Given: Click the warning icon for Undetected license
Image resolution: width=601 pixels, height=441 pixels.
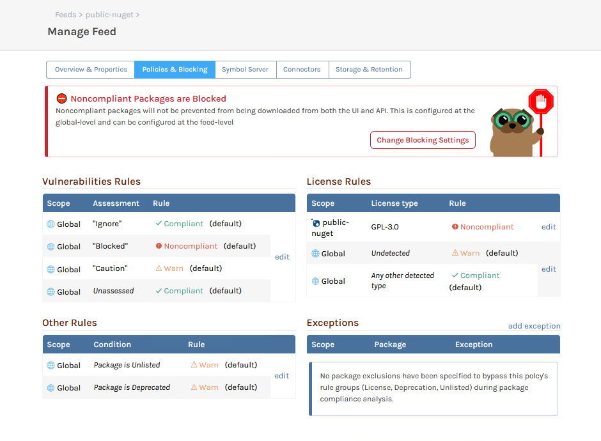Looking at the screenshot, I should tap(455, 253).
